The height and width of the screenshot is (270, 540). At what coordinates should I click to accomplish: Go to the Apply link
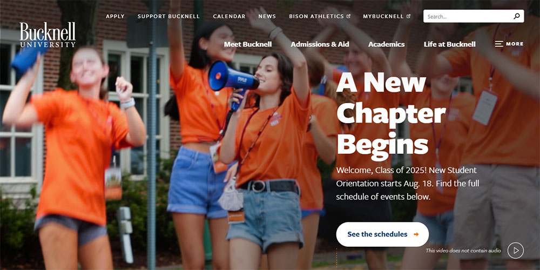point(115,16)
